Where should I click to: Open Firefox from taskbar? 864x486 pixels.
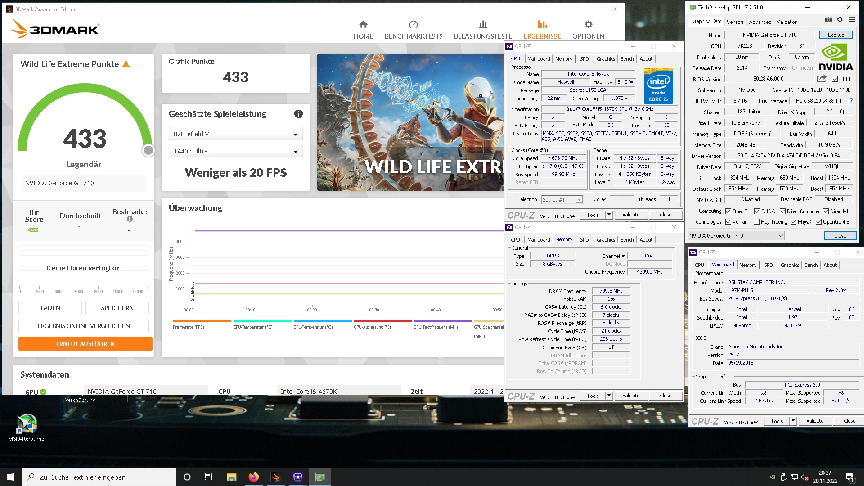254,477
